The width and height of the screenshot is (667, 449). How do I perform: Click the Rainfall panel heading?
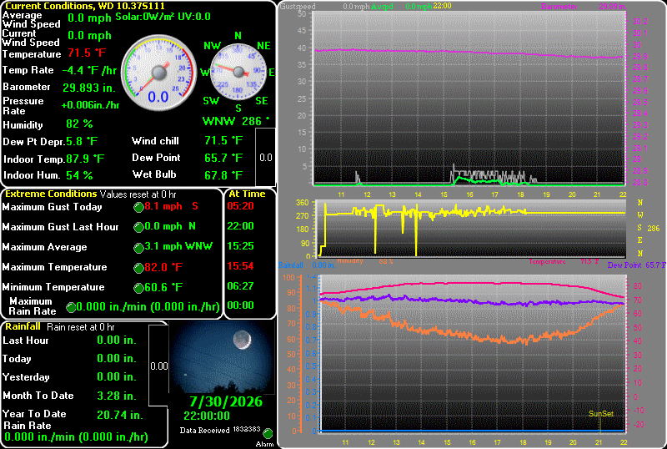tap(23, 327)
